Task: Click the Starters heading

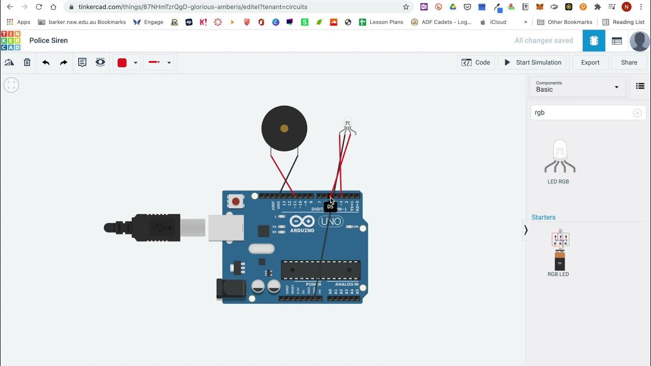Action: coord(543,217)
